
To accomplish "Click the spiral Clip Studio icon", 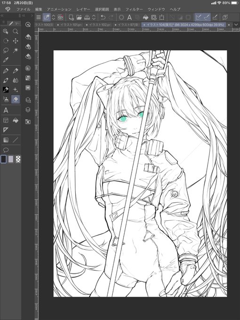I will 60,17.
